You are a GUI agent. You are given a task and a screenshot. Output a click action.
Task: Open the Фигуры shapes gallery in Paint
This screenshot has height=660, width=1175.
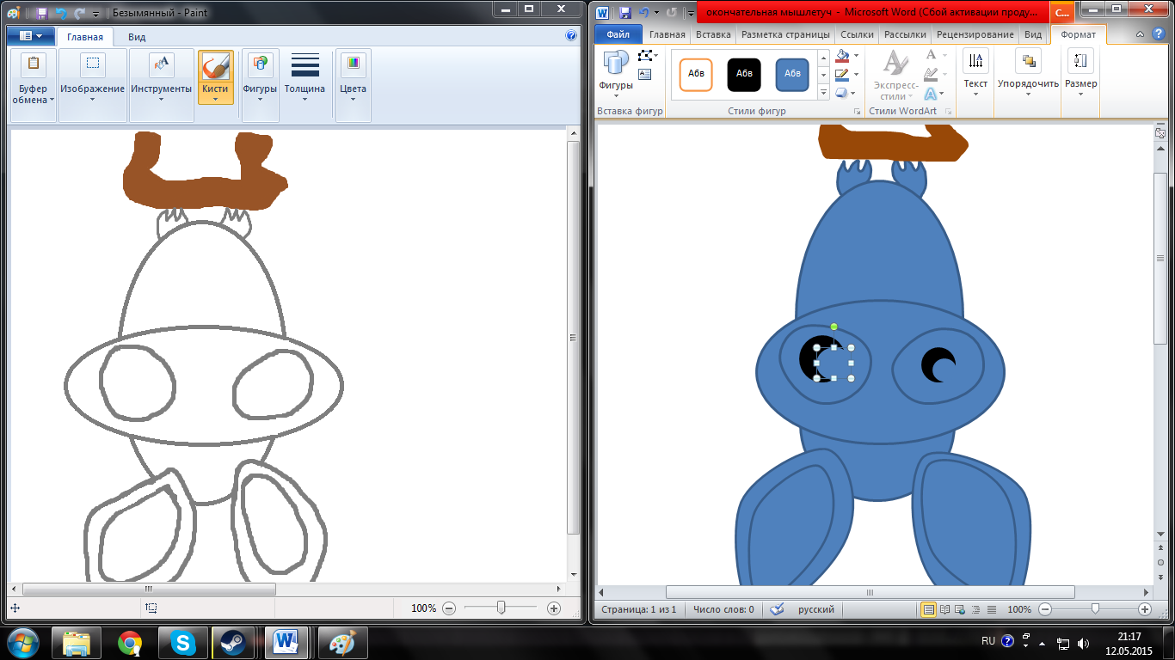[260, 84]
